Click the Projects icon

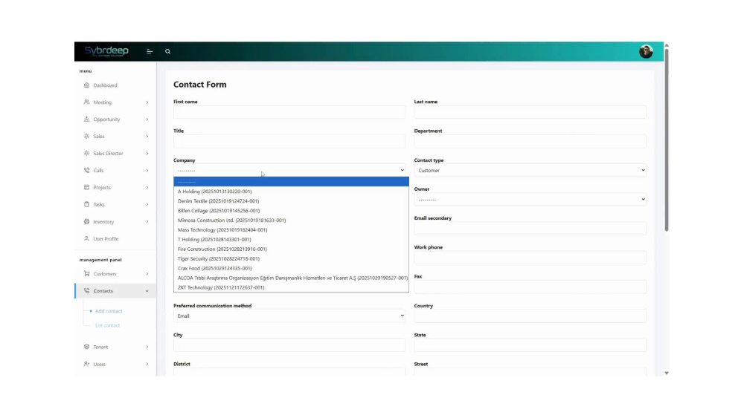pos(86,187)
